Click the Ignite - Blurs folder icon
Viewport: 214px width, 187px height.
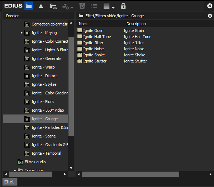pyautogui.click(x=27, y=102)
